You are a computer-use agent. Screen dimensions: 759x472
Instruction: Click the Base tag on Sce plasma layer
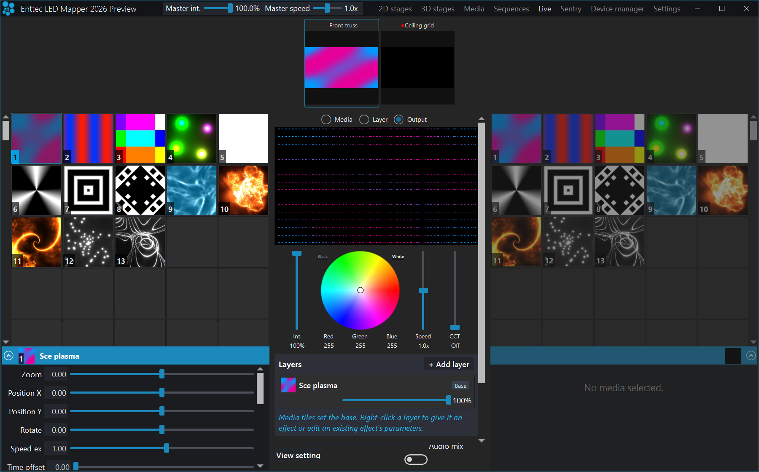[460, 386]
